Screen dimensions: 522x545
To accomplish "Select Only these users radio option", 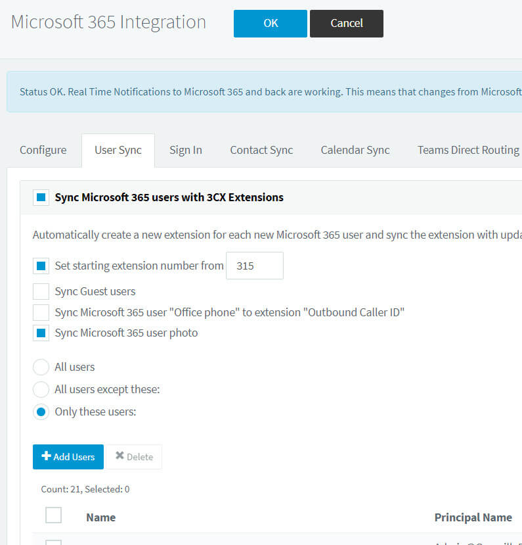I will 41,412.
